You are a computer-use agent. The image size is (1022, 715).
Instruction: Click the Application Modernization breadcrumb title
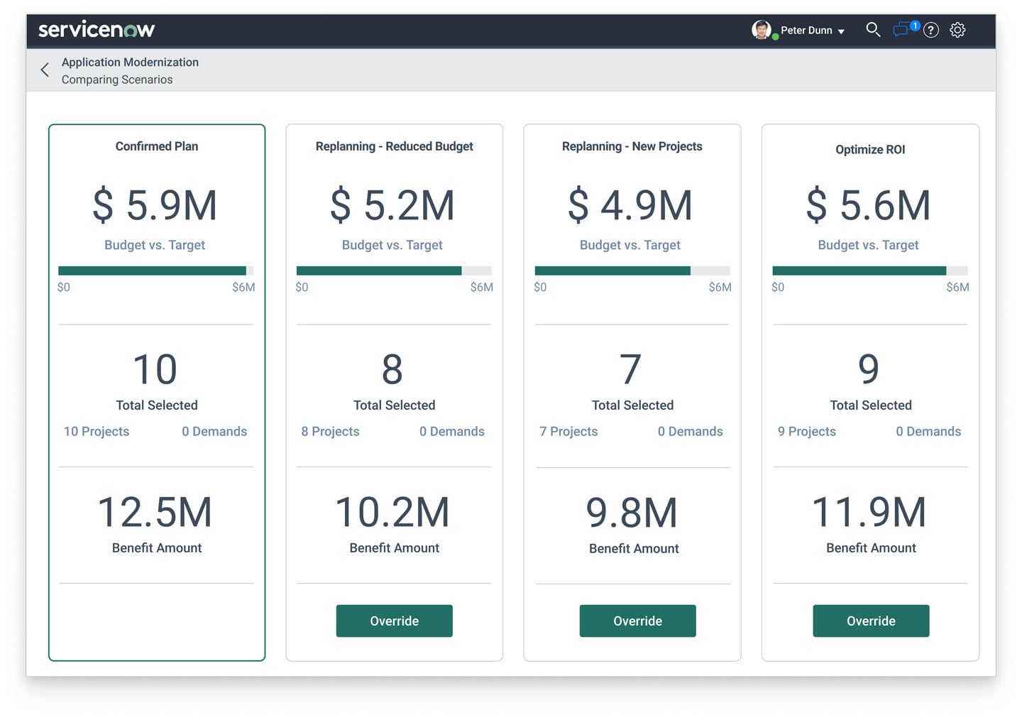pos(130,62)
